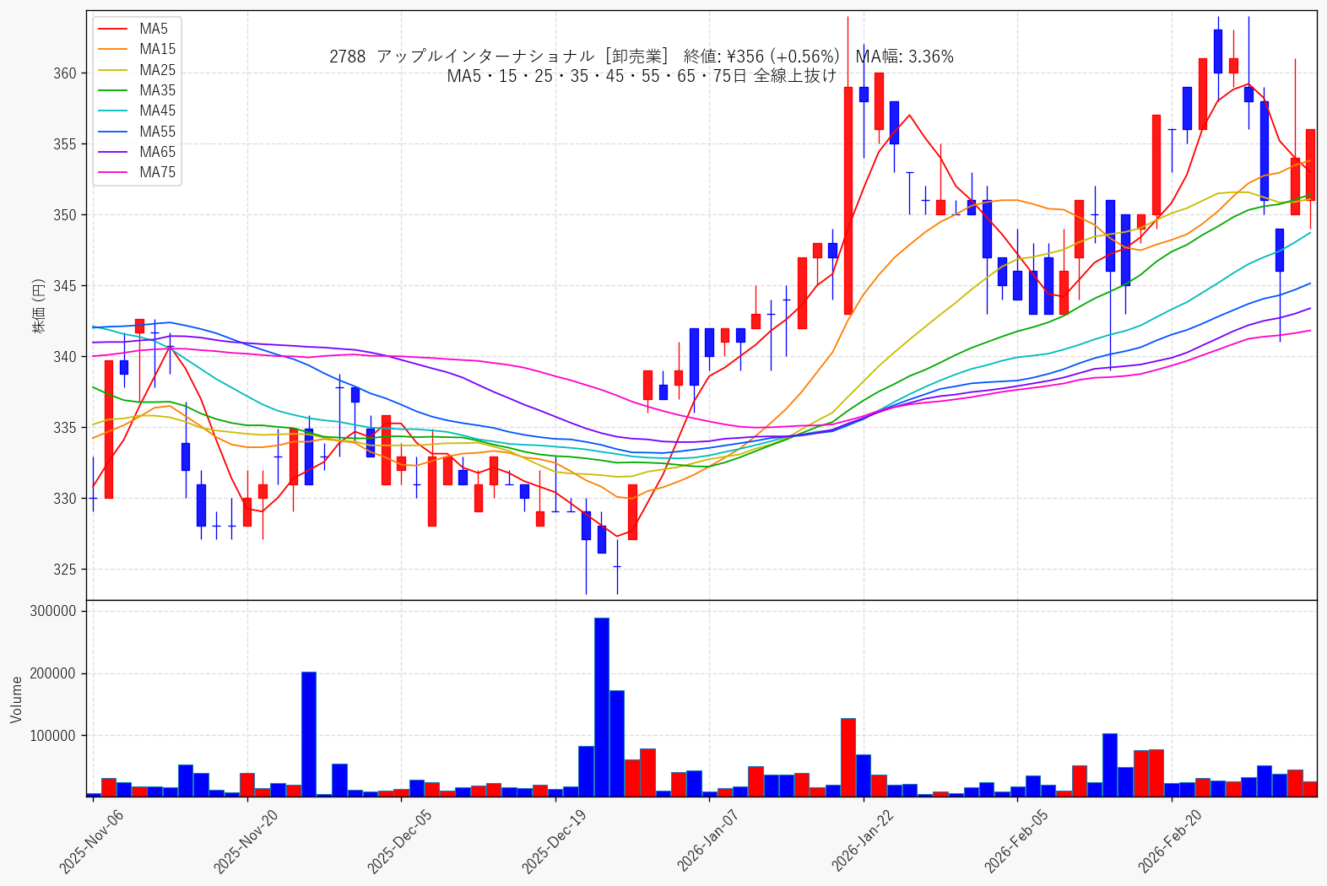Click the MA25 legend label

[158, 70]
